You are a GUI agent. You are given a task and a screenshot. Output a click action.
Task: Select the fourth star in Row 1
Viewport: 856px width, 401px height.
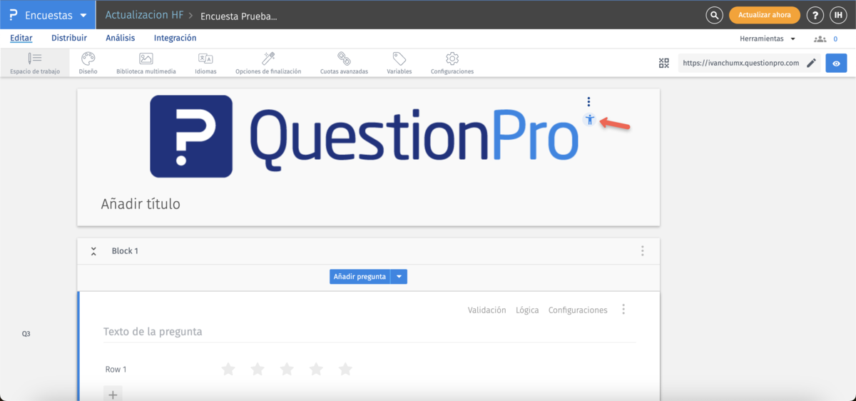click(x=316, y=369)
